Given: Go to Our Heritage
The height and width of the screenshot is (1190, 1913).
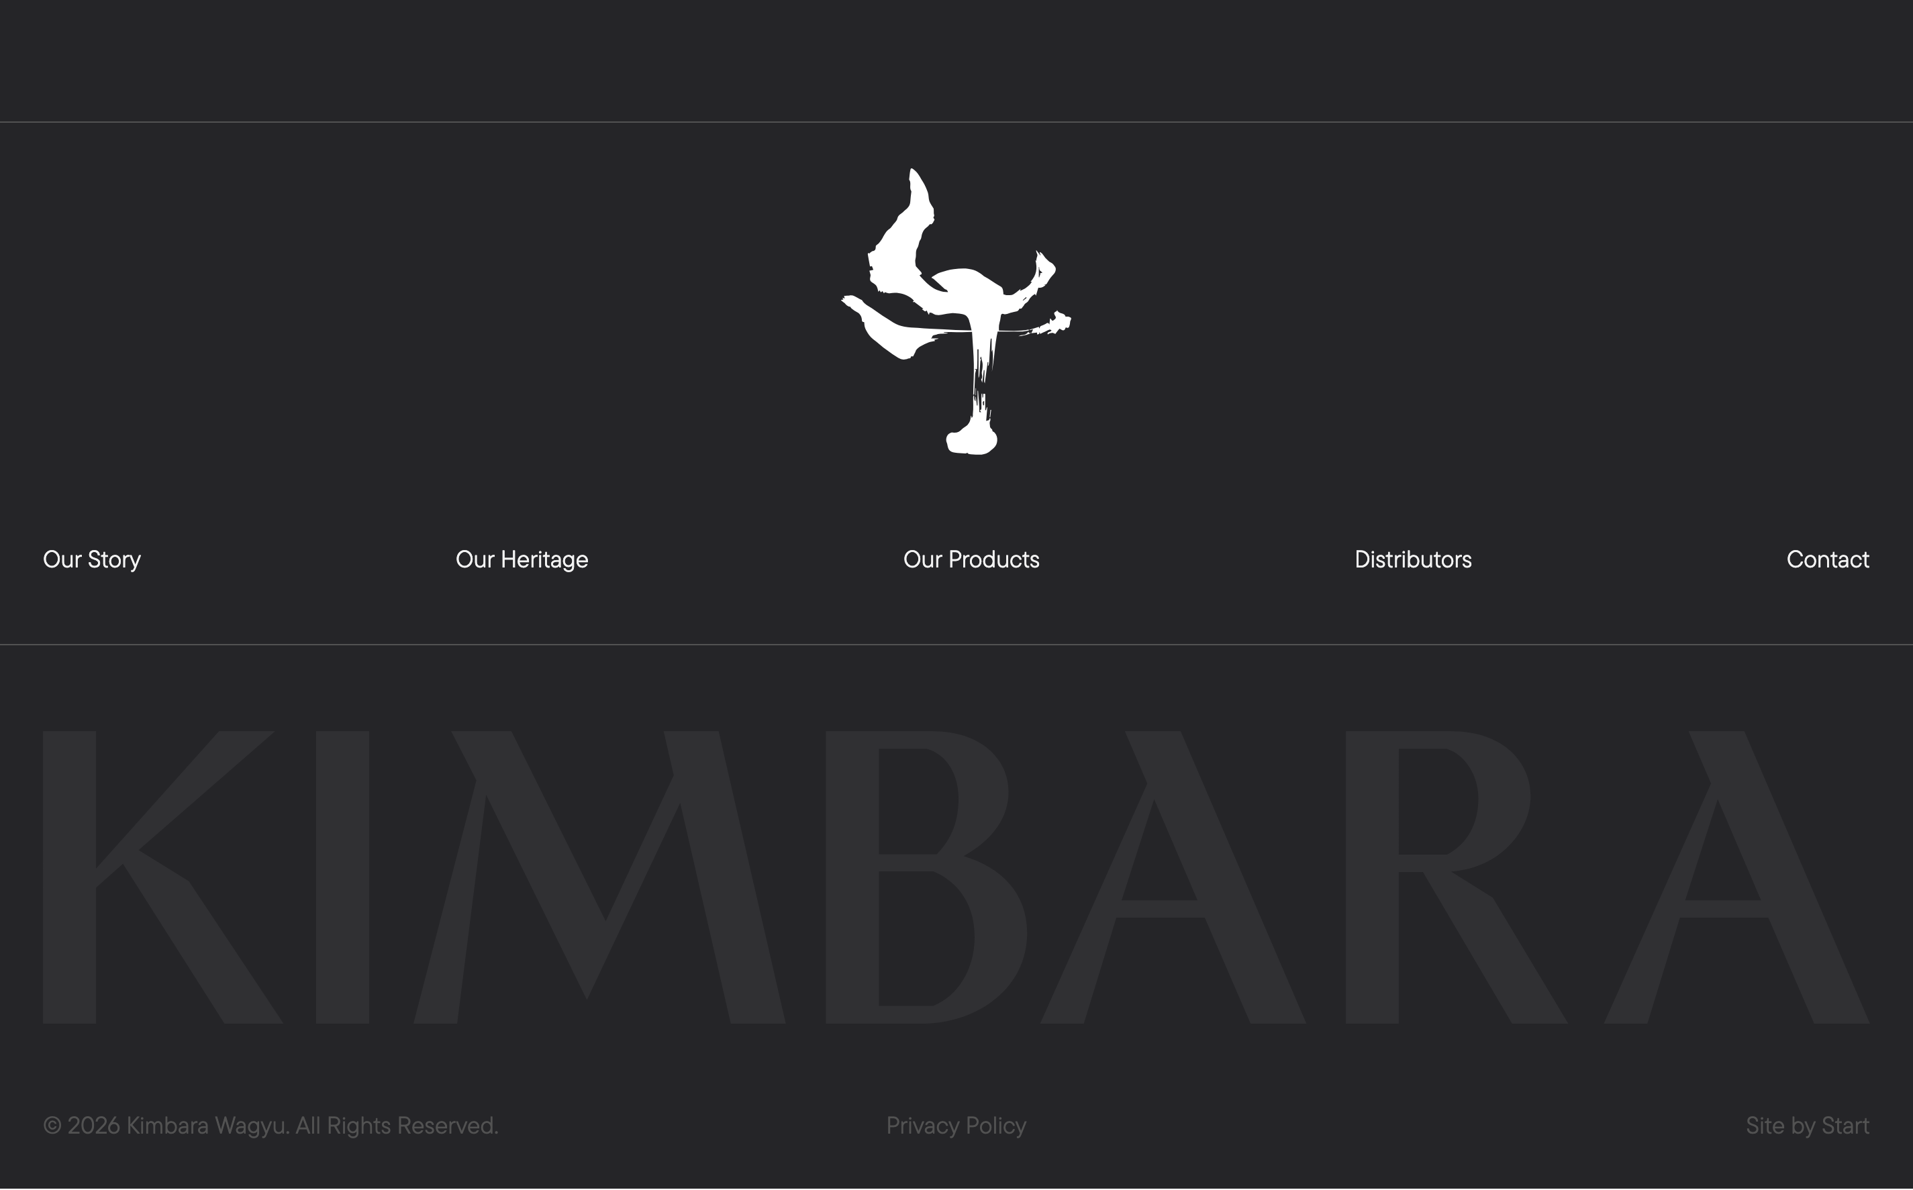Looking at the screenshot, I should coord(522,559).
